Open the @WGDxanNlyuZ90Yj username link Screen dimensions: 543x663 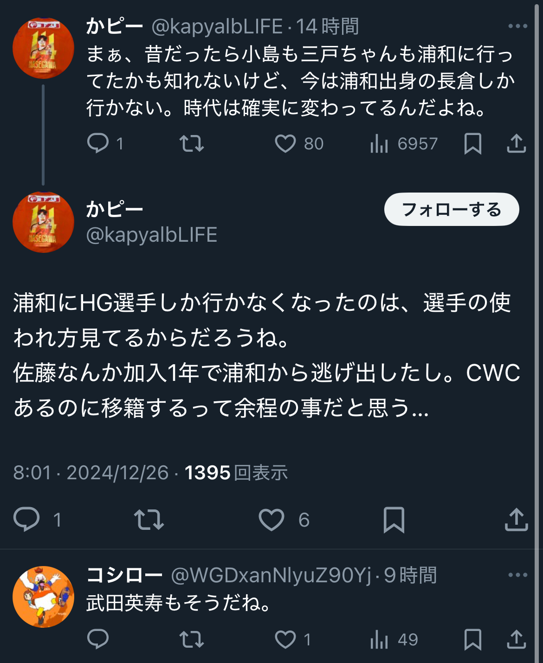click(271, 575)
